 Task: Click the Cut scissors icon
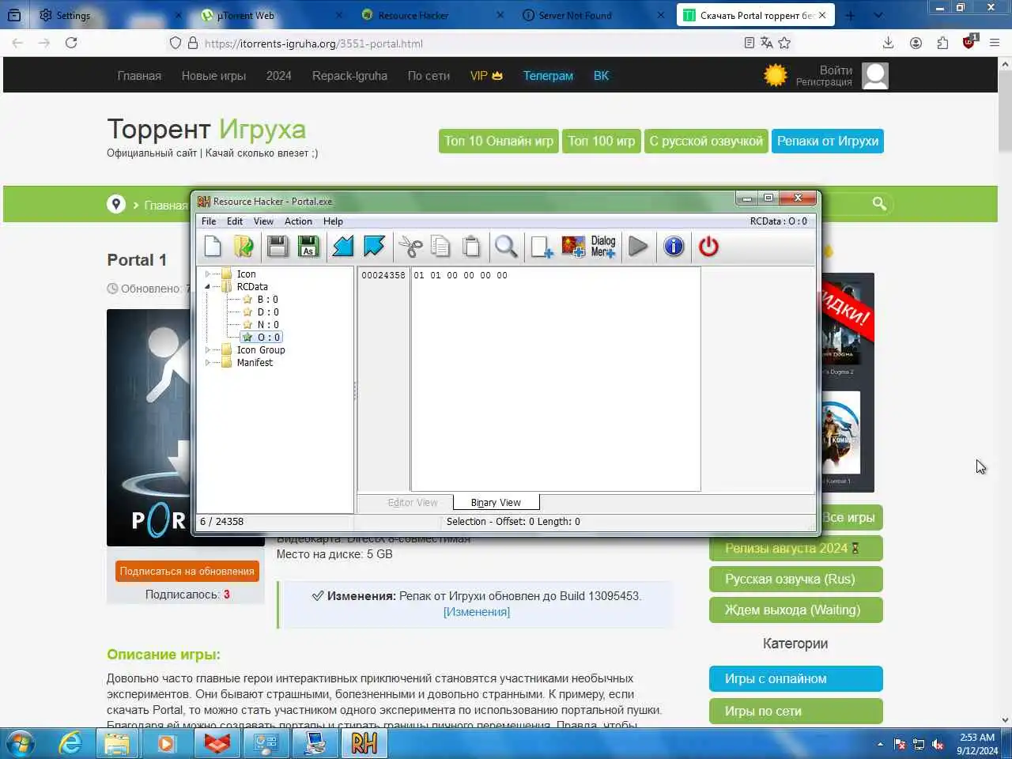(410, 247)
